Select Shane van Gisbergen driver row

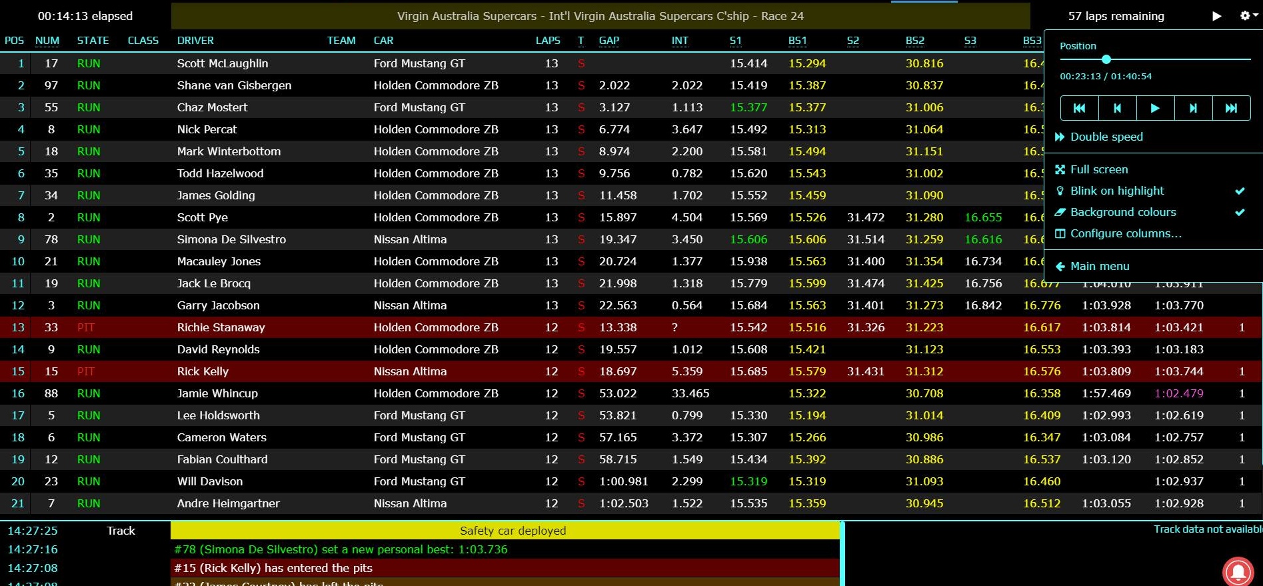tap(522, 85)
